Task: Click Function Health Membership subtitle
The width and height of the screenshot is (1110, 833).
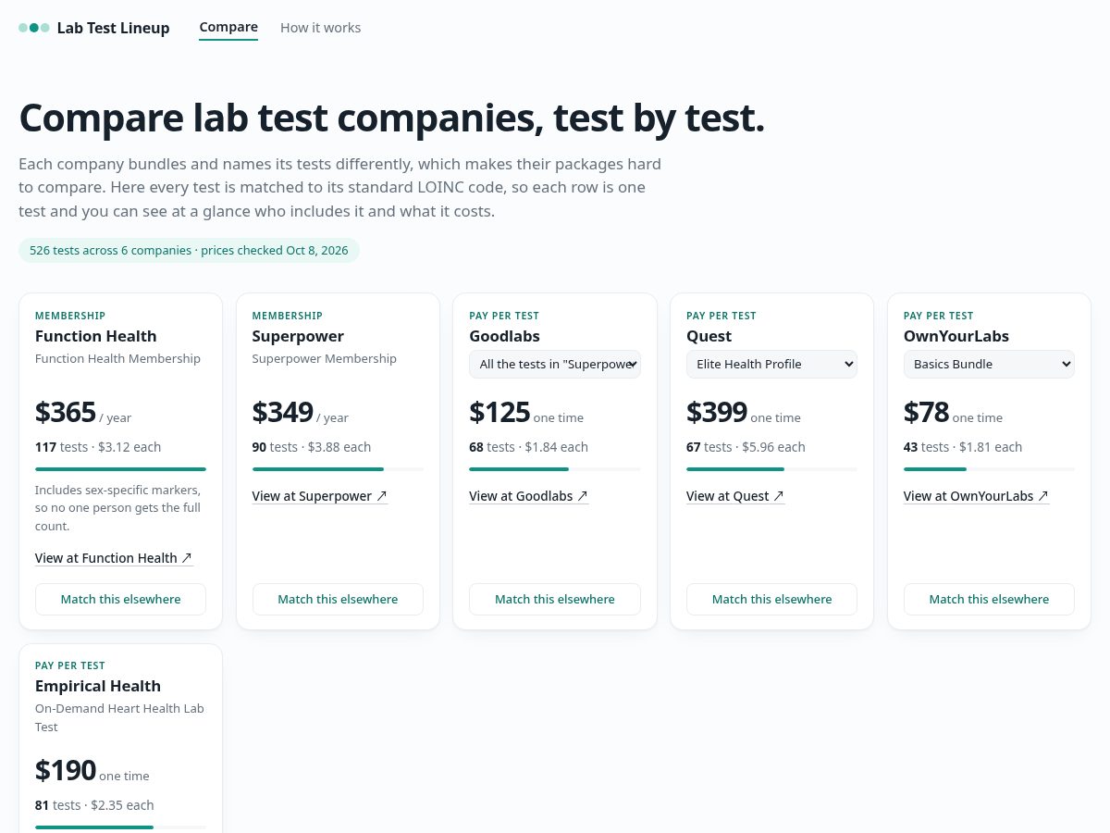Action: tap(117, 358)
